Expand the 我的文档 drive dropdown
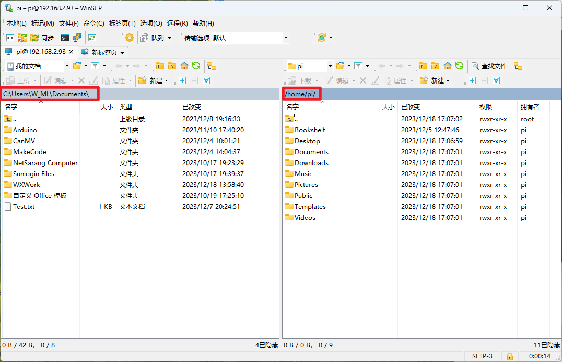The height and width of the screenshot is (362, 562). 67,66
